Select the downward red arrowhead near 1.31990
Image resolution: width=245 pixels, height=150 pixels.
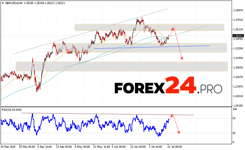point(182,59)
